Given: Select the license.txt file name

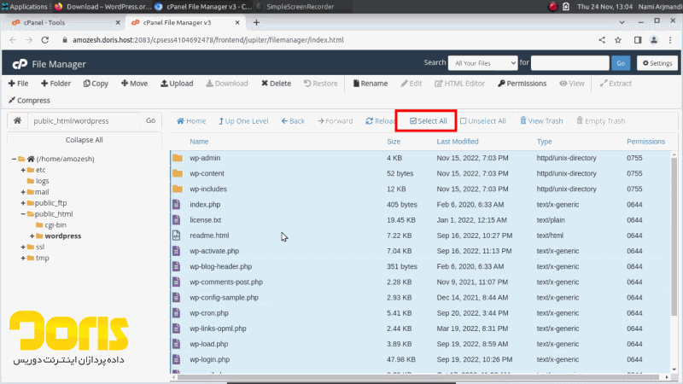Looking at the screenshot, I should (205, 220).
